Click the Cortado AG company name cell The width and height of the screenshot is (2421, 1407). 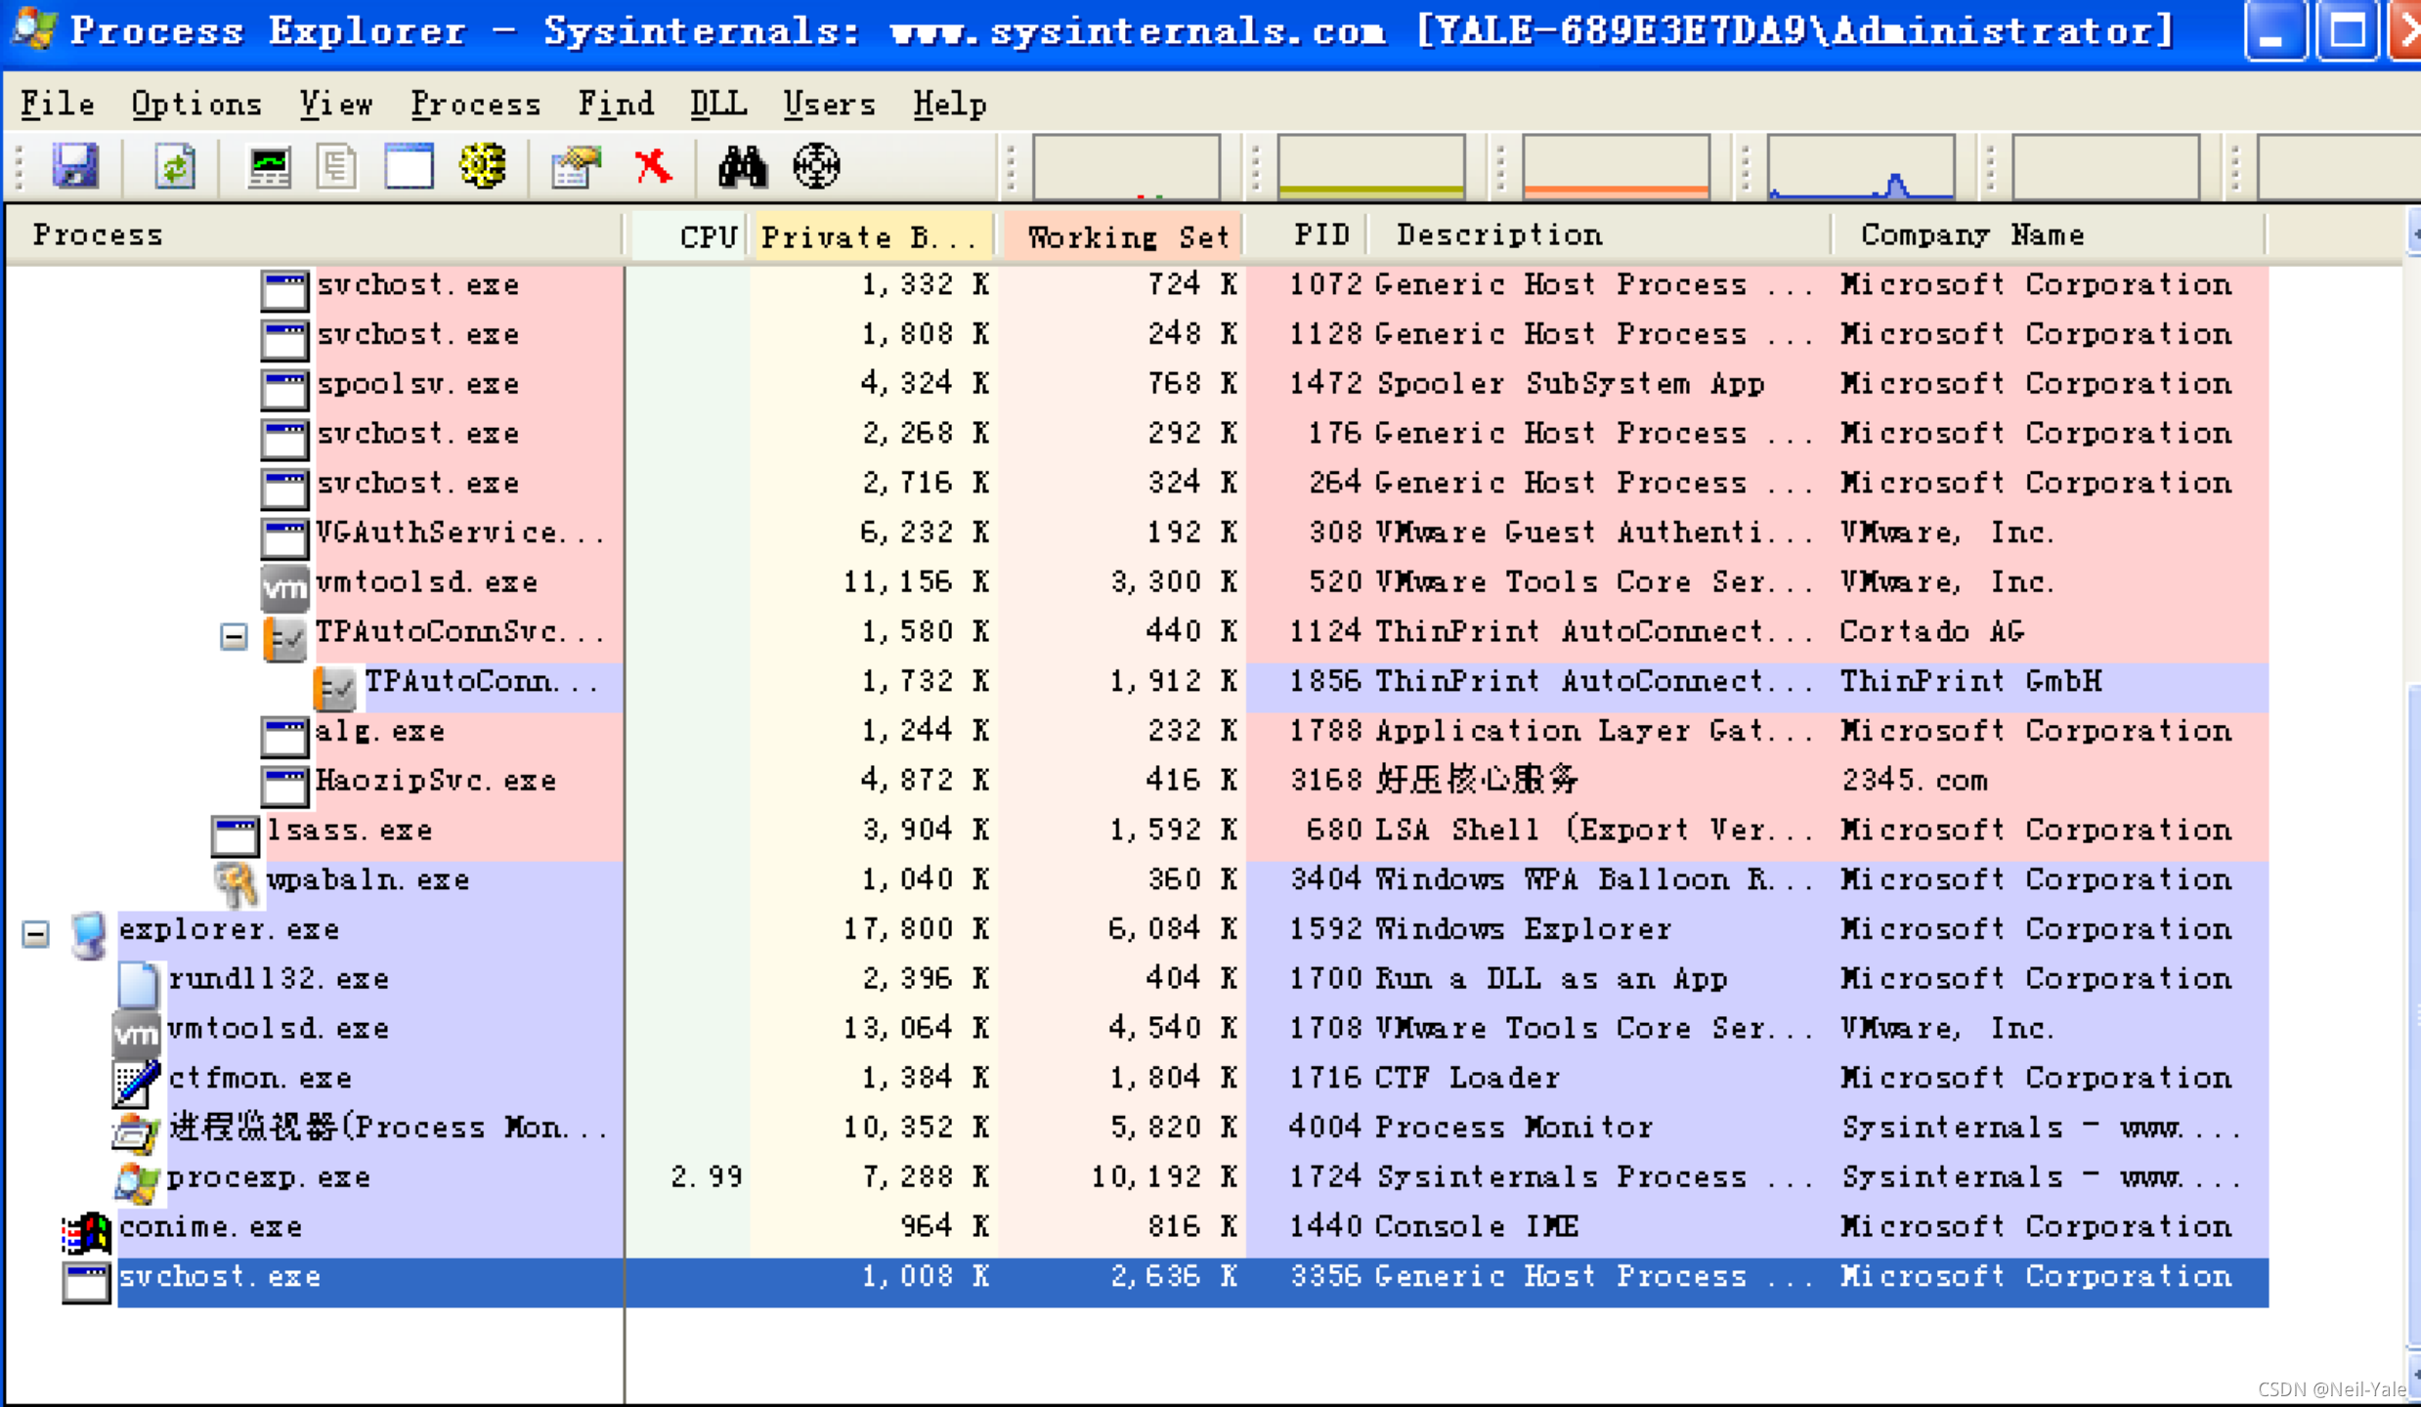pos(1931,631)
